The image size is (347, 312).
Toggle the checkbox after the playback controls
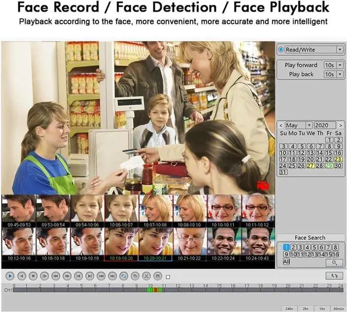tap(168, 277)
